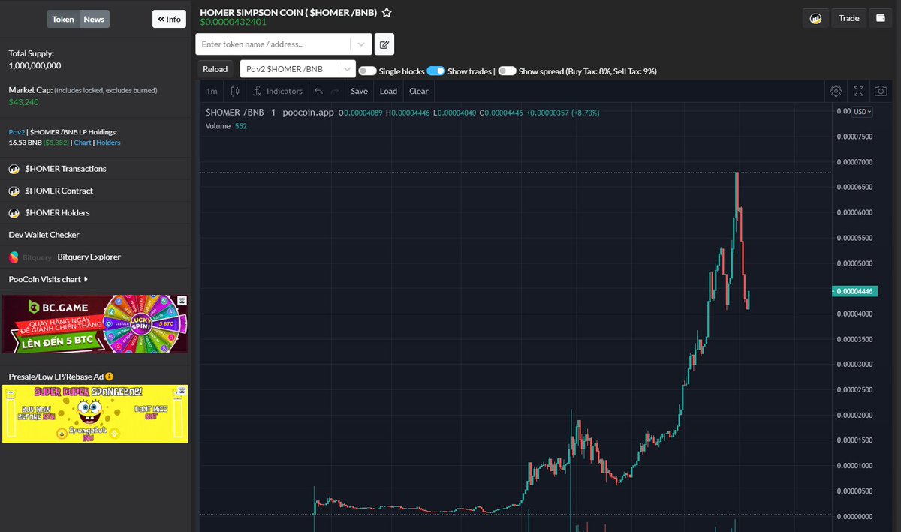Enter fullscreen chart mode icon

tap(858, 91)
